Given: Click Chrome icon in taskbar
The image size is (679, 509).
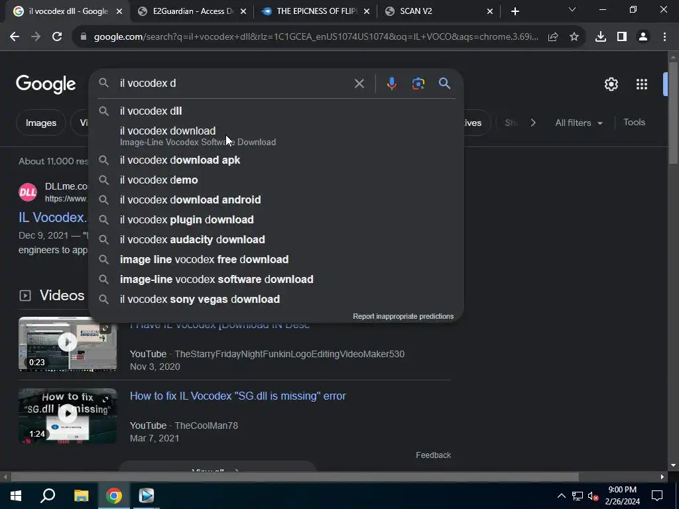Looking at the screenshot, I should pos(114,496).
